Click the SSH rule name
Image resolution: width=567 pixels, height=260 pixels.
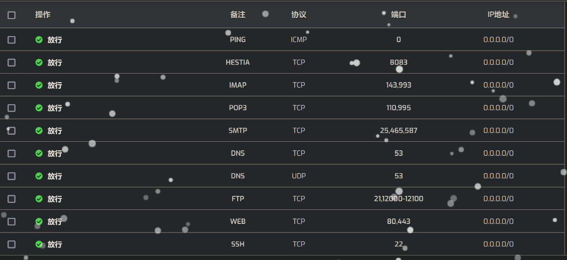[238, 244]
